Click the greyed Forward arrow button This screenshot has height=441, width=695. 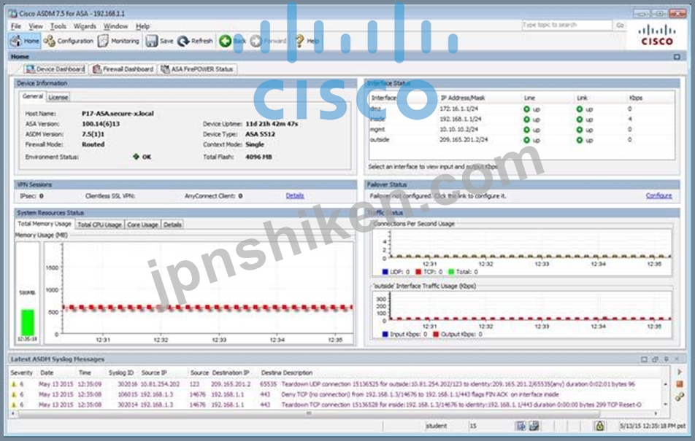pos(268,41)
